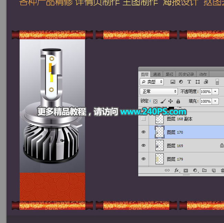224x223 pixels.
Task: Select layer name 图层 168 副本
Action: 180,119
